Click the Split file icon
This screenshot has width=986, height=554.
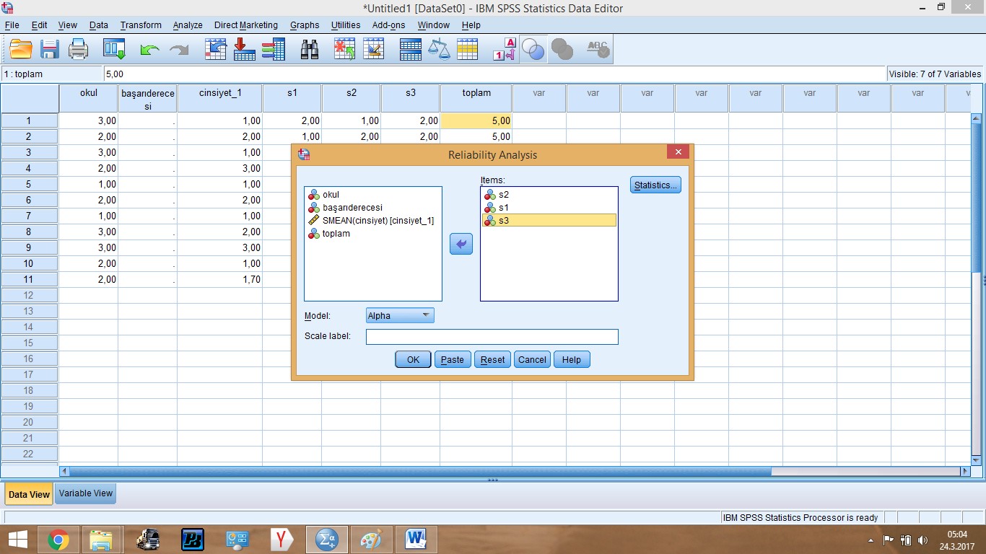click(x=410, y=49)
